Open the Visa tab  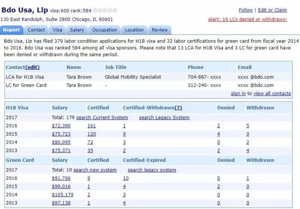(x=57, y=30)
